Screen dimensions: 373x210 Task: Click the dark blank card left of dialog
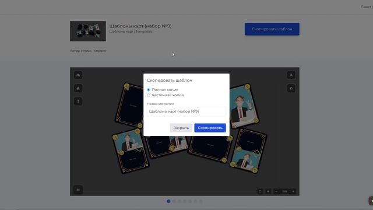click(129, 106)
